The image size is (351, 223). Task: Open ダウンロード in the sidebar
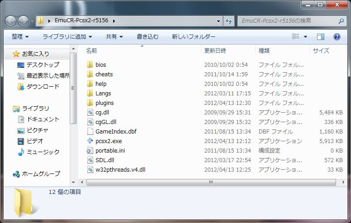point(43,86)
